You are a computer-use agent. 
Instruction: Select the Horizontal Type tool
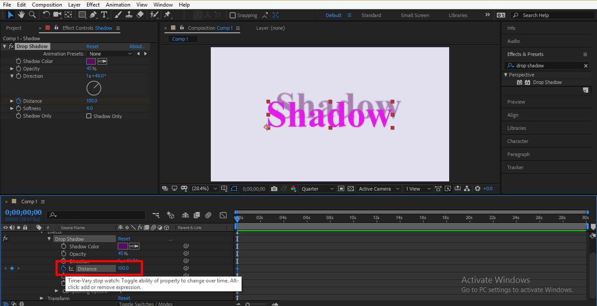(x=104, y=14)
